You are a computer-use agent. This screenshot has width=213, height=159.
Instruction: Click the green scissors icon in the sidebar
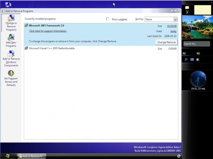pos(187,12)
